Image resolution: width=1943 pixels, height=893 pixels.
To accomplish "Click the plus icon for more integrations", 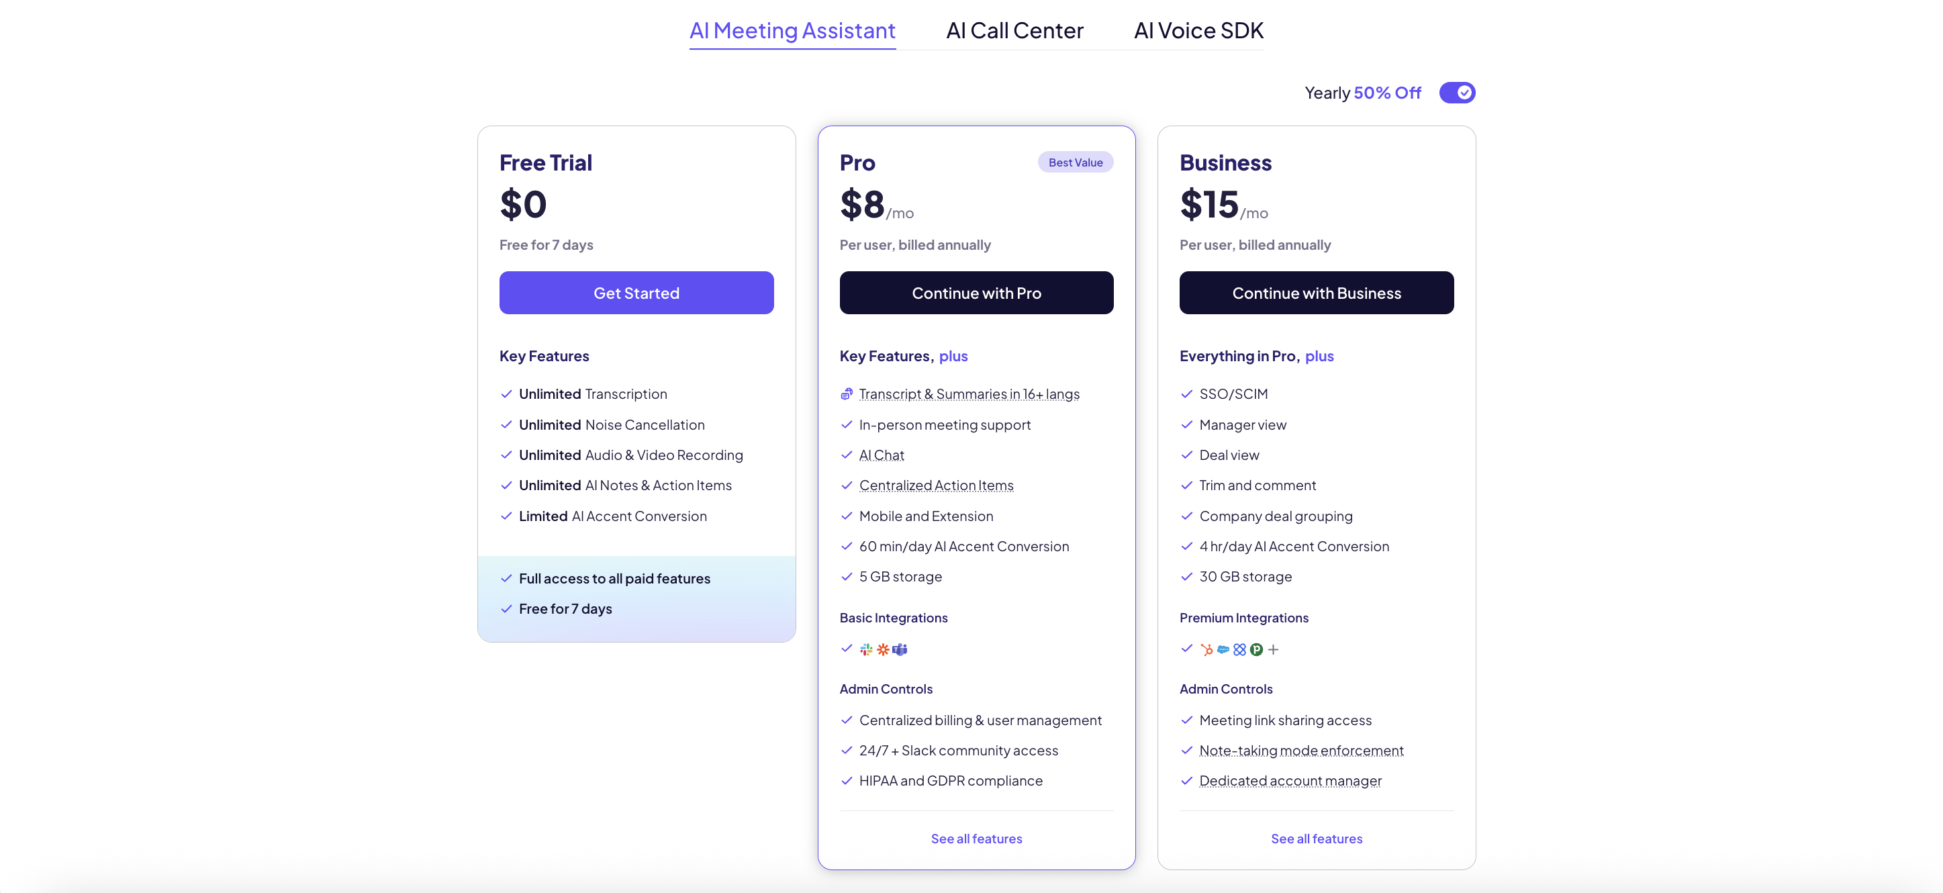I will tap(1273, 649).
